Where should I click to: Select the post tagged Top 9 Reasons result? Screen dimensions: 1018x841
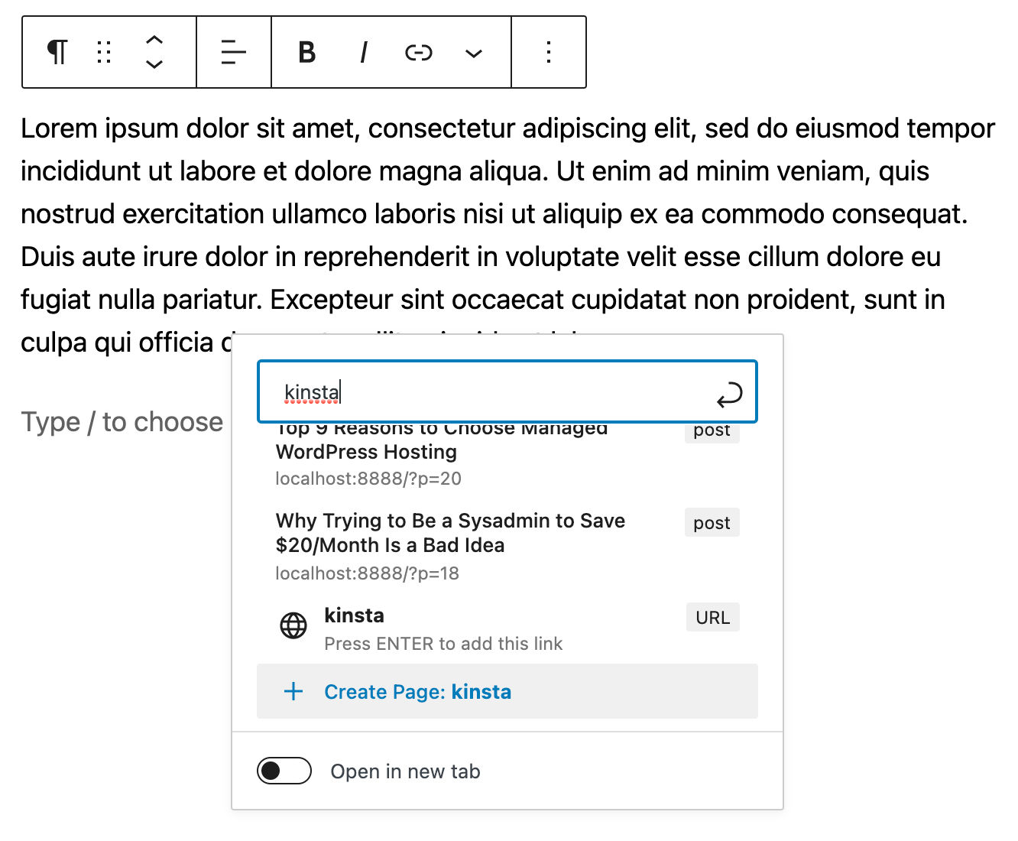[441, 451]
